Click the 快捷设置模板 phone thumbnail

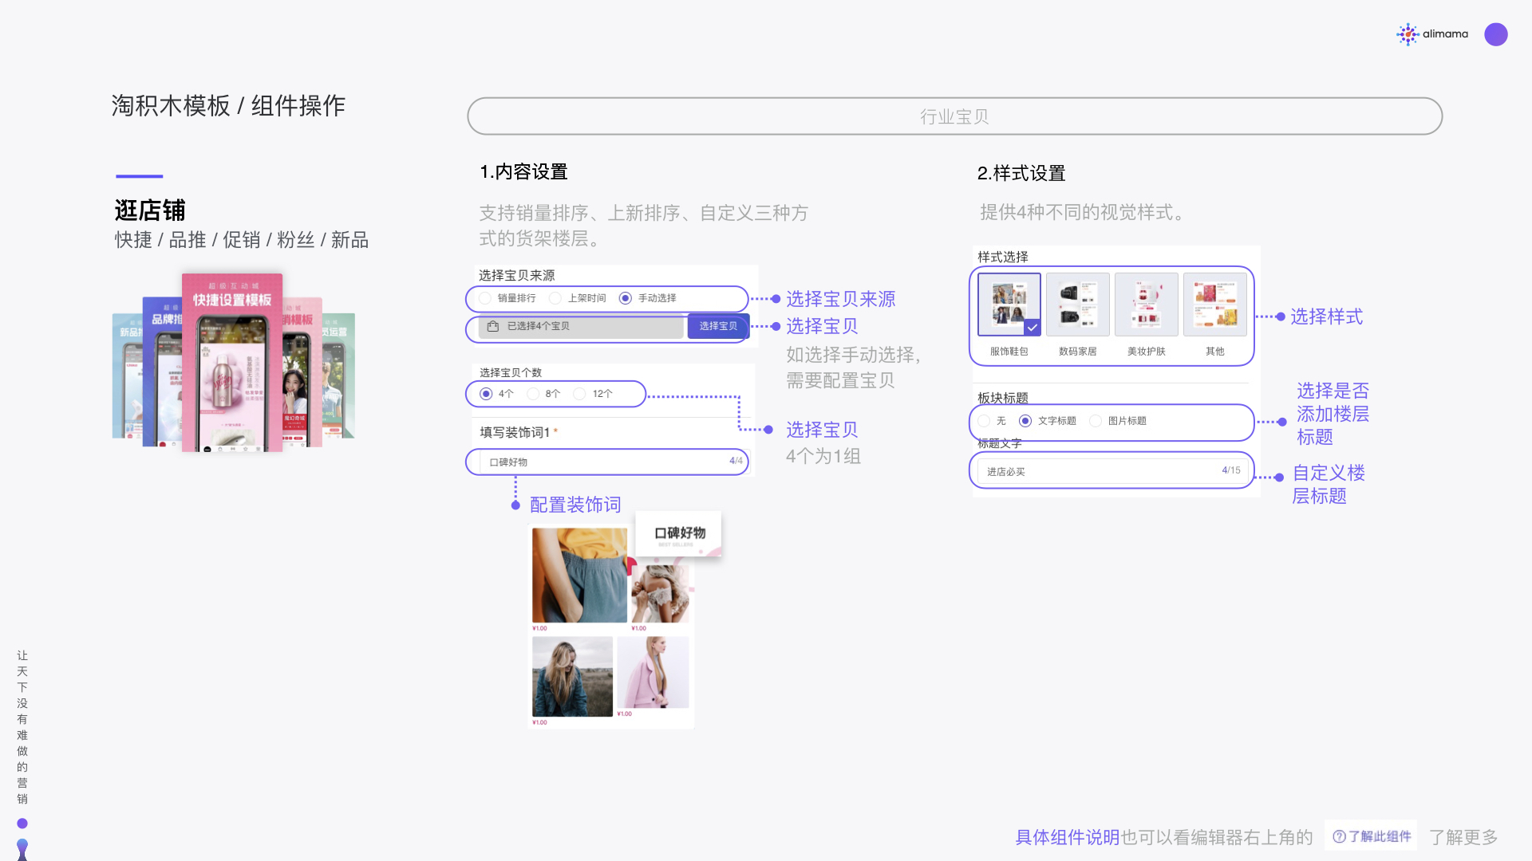click(x=231, y=363)
